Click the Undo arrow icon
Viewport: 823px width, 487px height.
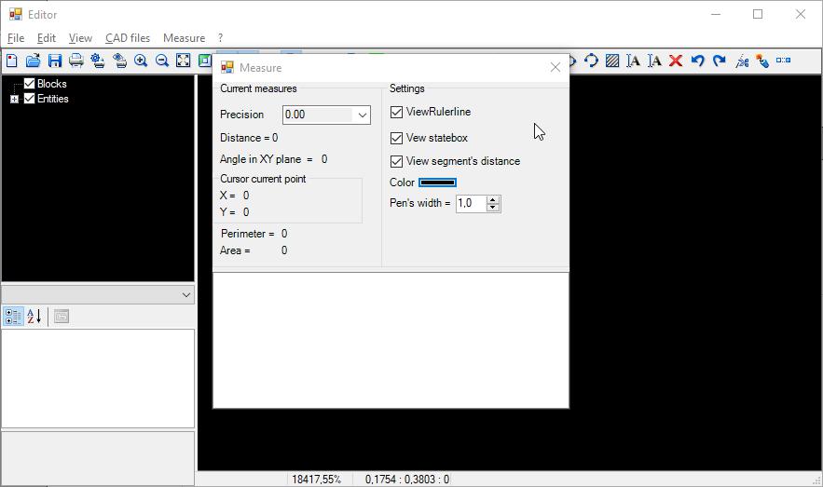coord(697,61)
